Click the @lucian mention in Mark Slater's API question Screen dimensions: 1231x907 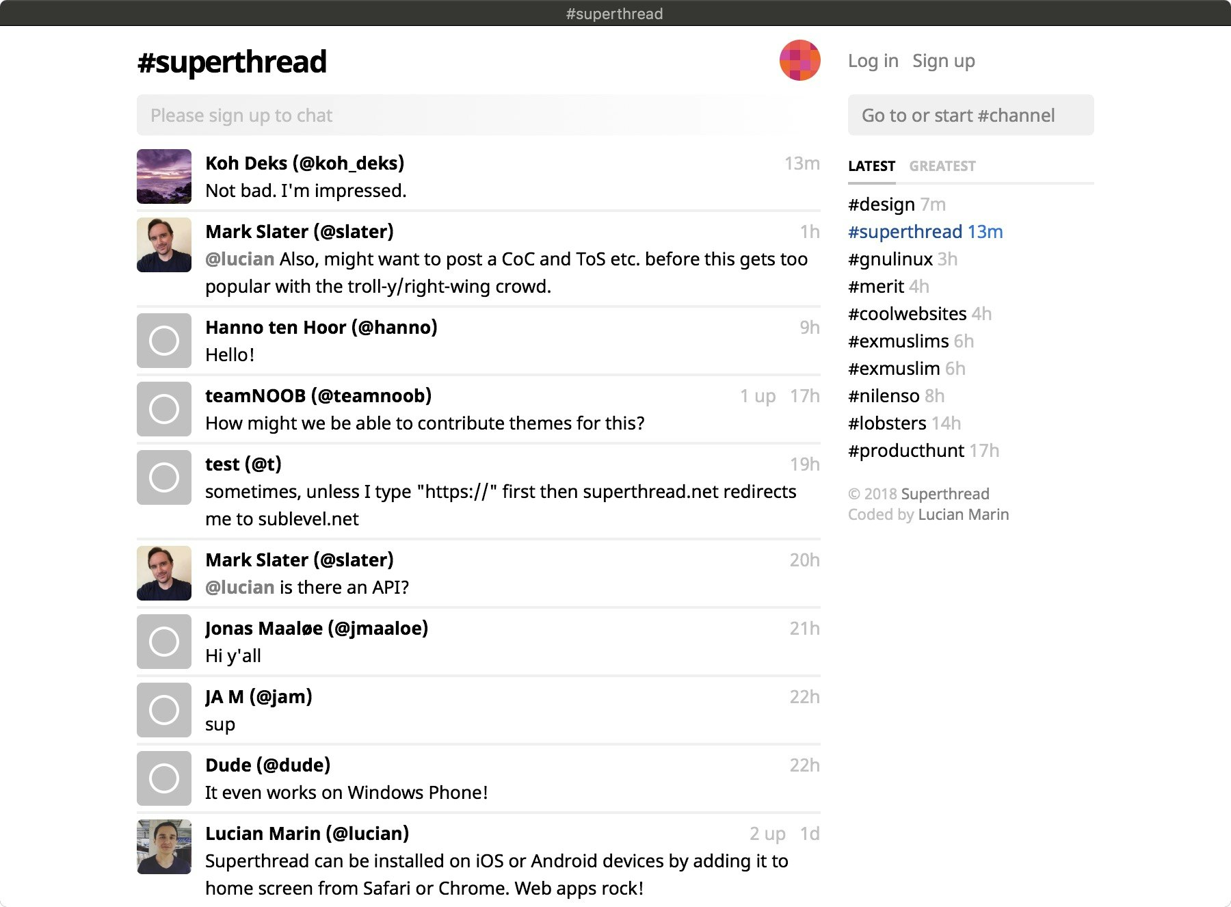[x=238, y=587]
